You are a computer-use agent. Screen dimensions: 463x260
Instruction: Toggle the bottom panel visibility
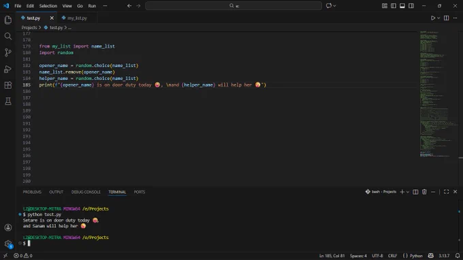click(x=402, y=6)
